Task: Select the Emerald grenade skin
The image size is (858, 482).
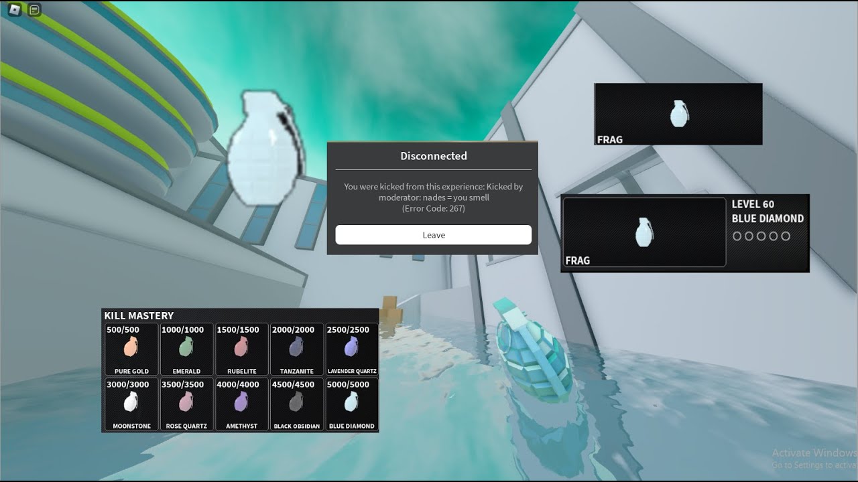Action: pyautogui.click(x=186, y=349)
